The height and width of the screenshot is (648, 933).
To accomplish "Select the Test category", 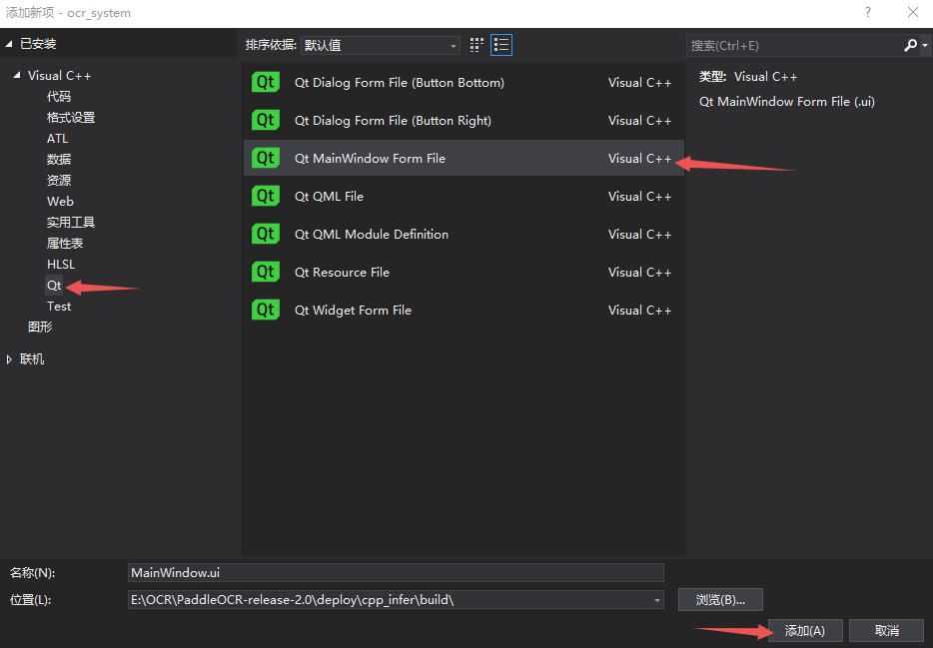I will pos(59,307).
